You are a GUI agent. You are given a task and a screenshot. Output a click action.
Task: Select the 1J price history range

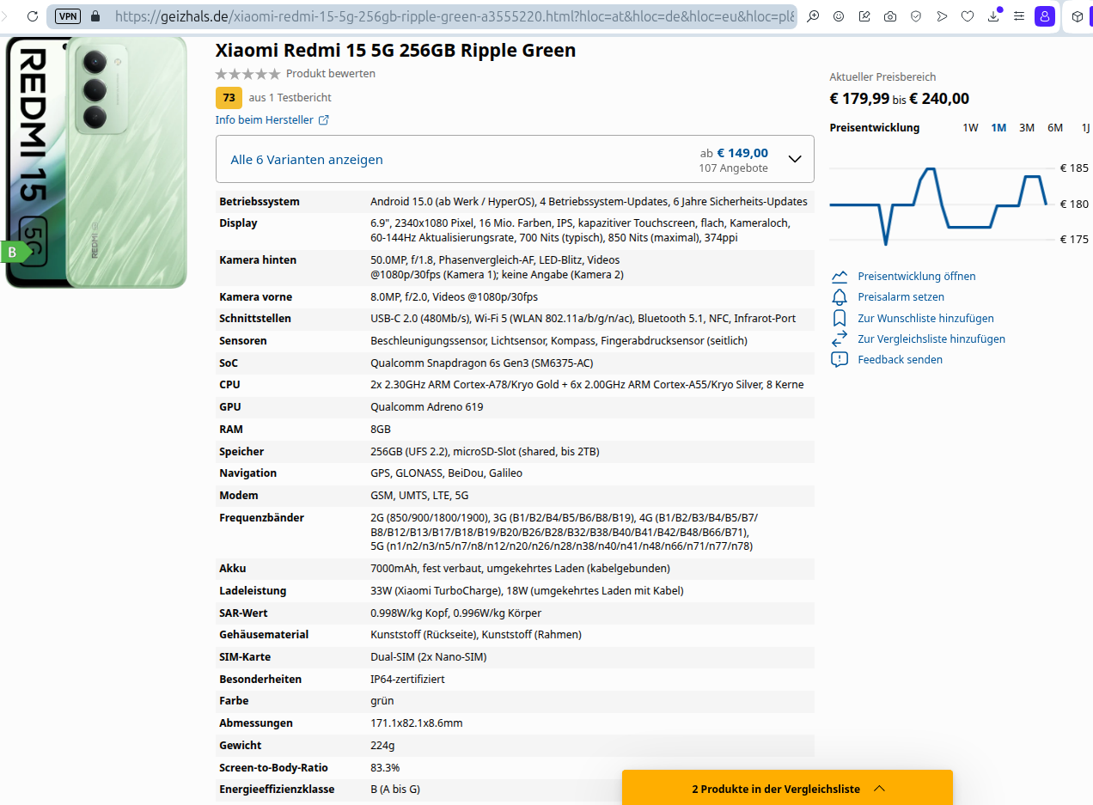point(1085,128)
